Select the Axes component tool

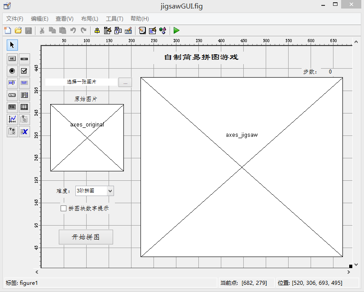12,119
